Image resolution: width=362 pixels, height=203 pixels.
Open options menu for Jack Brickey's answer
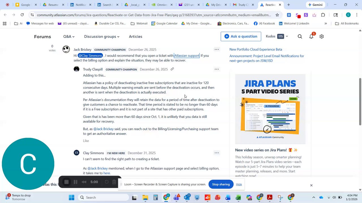coord(217,49)
